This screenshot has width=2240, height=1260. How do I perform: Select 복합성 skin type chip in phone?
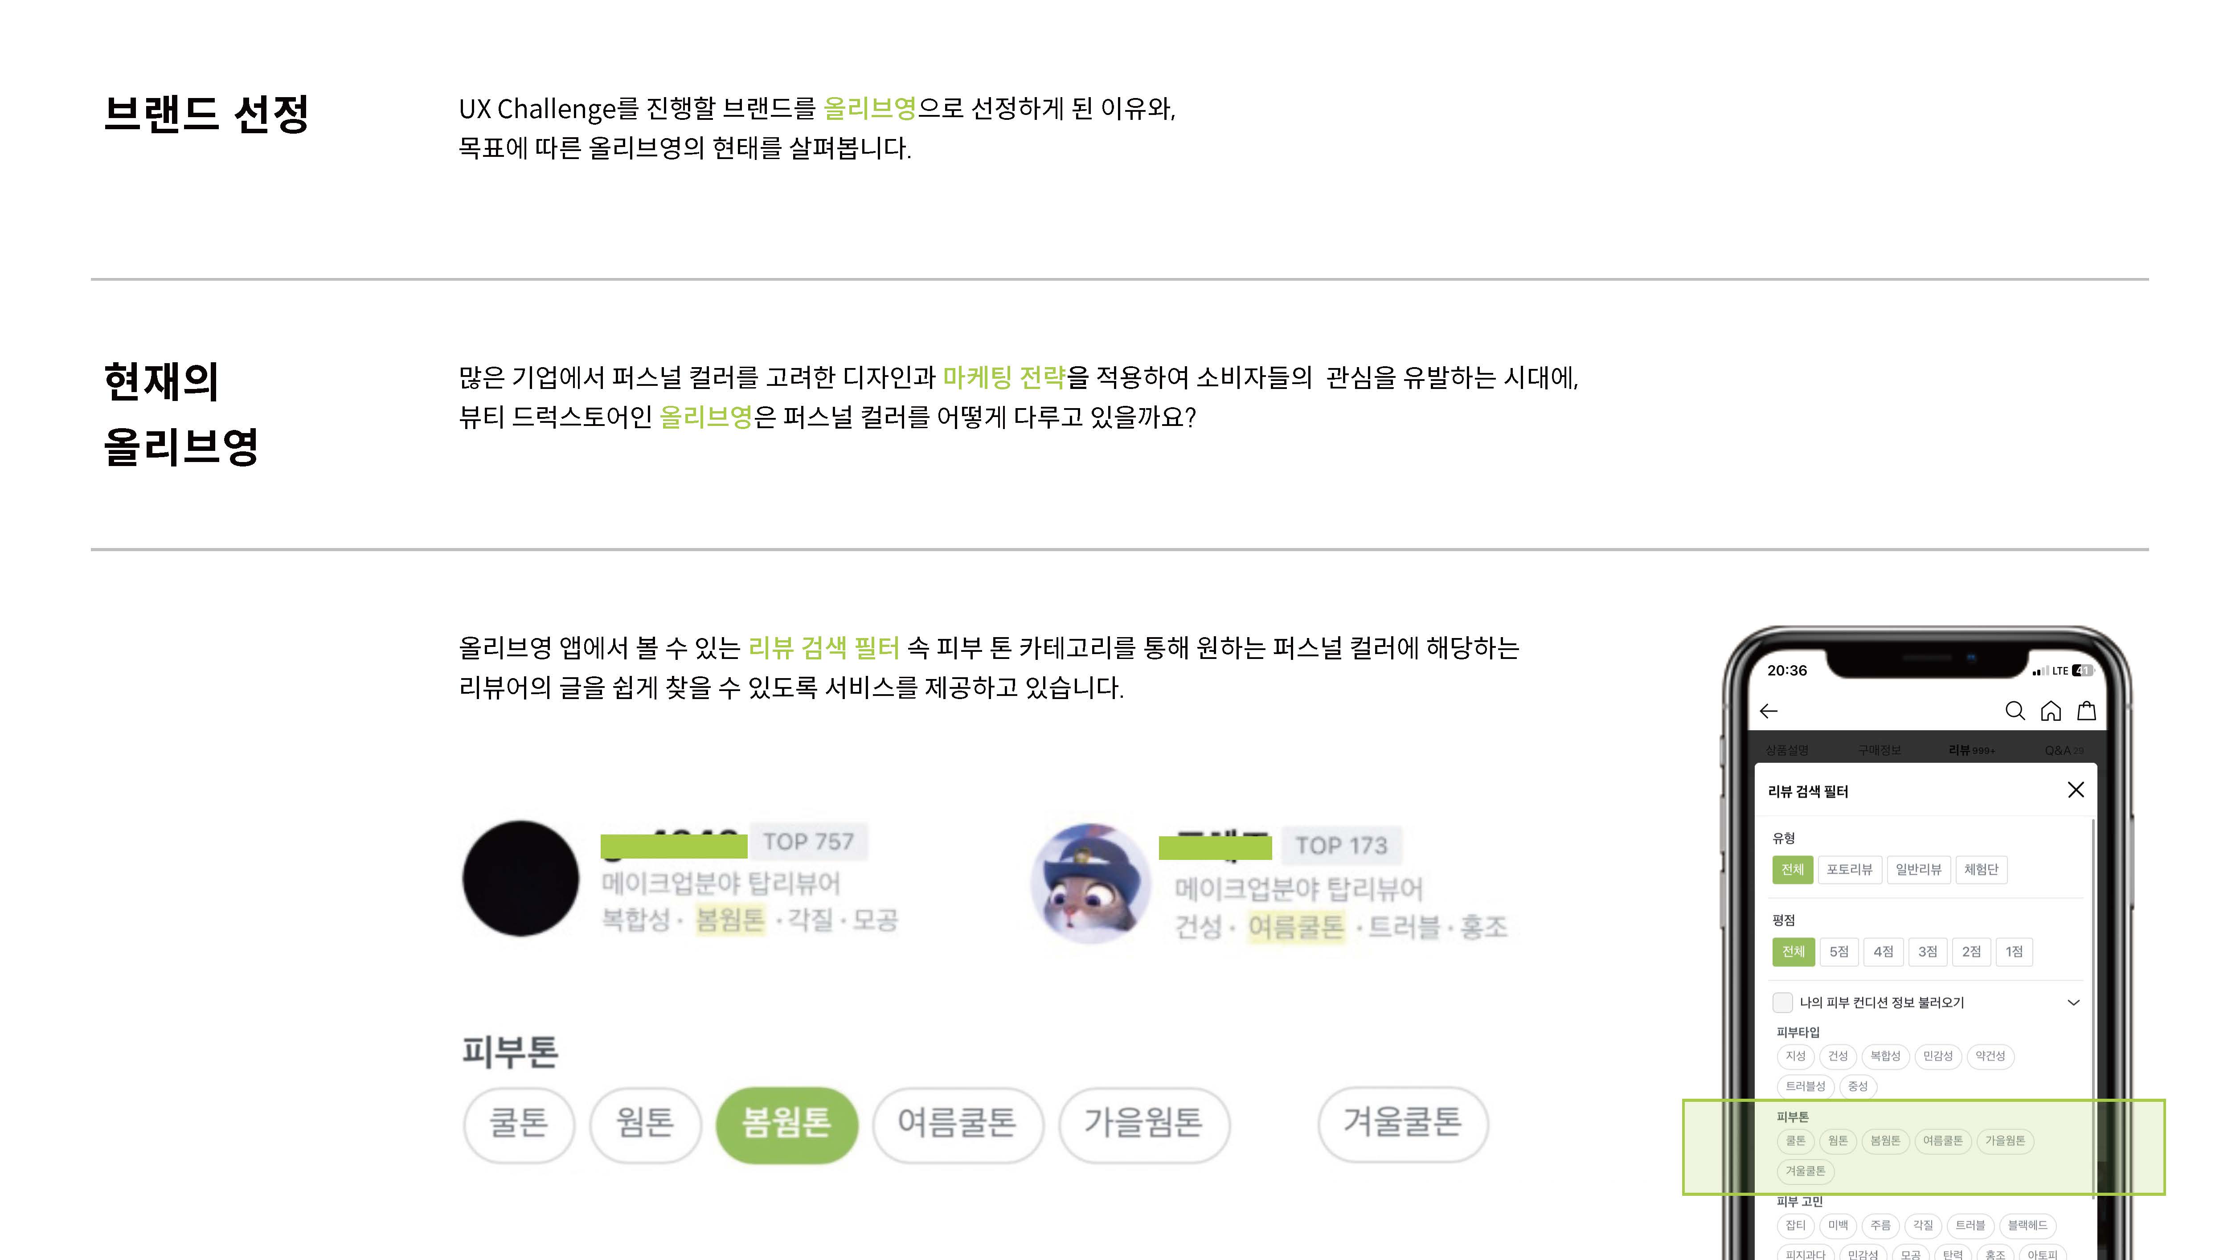(x=1884, y=1055)
